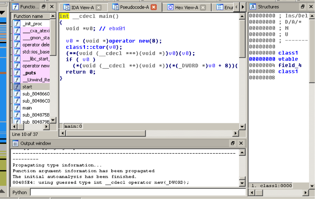Click pseudocode horizontal scrollbar thumb
The image size is (315, 199).
[106, 133]
